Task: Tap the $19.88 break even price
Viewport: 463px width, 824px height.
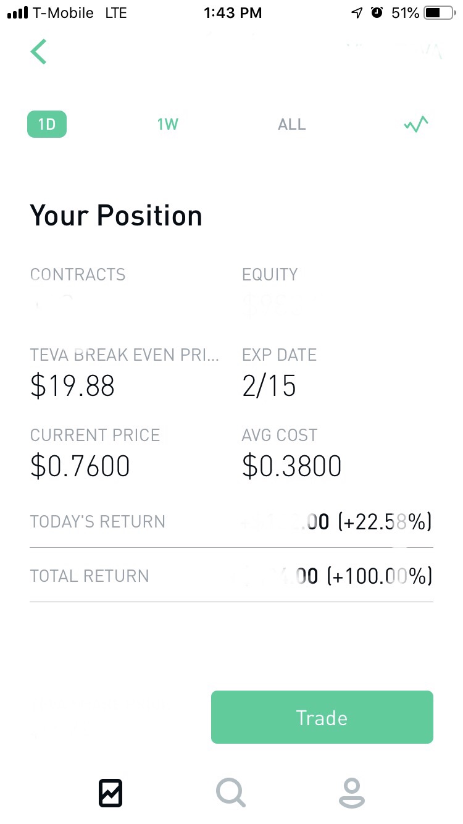Action: [x=72, y=386]
